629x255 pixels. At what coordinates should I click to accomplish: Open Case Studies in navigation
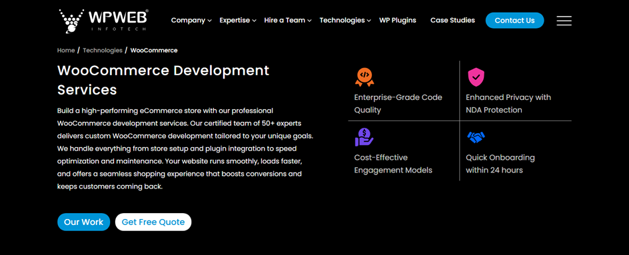click(x=452, y=21)
